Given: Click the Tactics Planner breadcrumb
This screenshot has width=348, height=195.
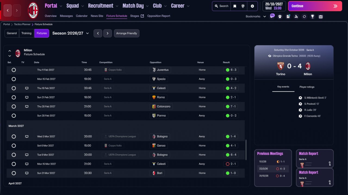Looking at the screenshot, I should [22, 24].
